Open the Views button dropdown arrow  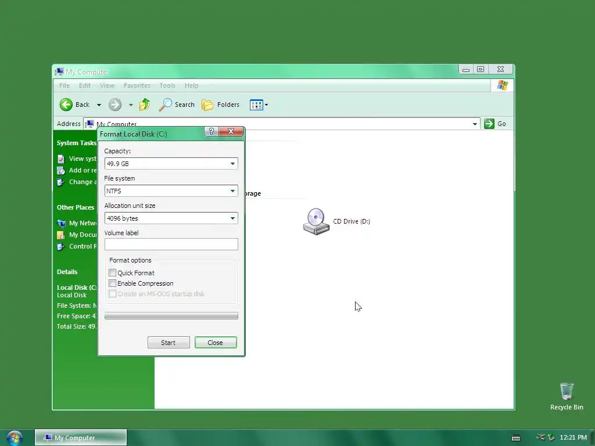tap(266, 105)
